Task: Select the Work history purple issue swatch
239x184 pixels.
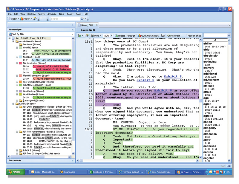Action: click(x=20, y=91)
